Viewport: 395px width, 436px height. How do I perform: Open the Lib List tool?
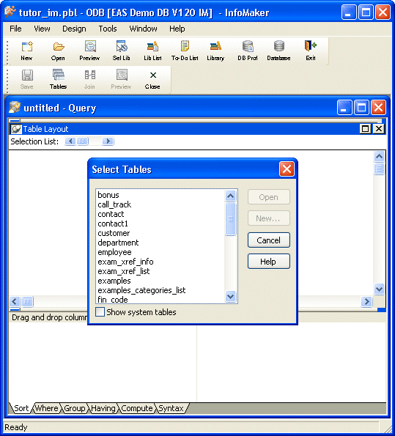point(152,47)
